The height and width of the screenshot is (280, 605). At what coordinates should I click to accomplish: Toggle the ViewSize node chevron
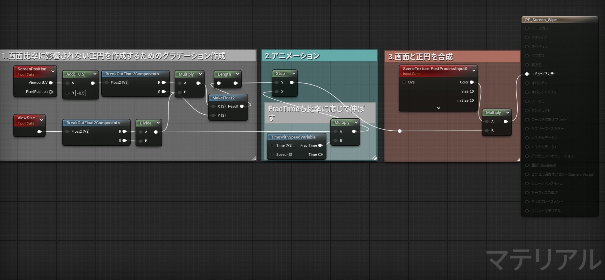(41, 120)
